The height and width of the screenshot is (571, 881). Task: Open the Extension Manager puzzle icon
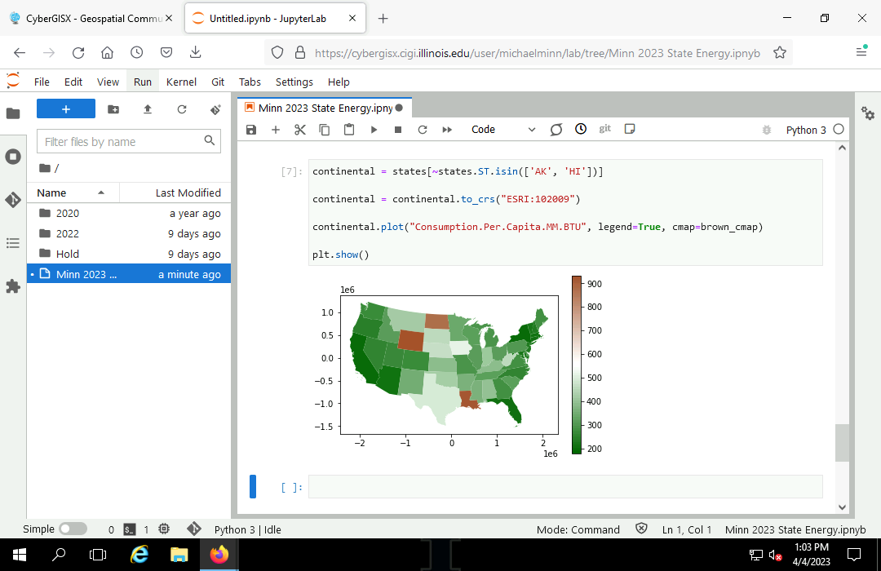point(13,286)
